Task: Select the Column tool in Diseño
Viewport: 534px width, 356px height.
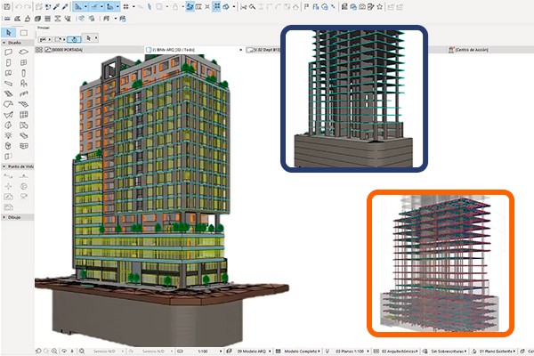Action: tap(23, 73)
